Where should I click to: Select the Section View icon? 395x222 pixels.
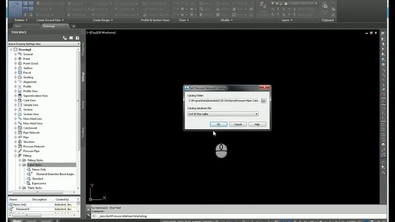click(20, 114)
